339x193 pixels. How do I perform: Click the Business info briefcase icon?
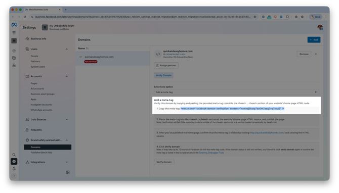point(27,38)
